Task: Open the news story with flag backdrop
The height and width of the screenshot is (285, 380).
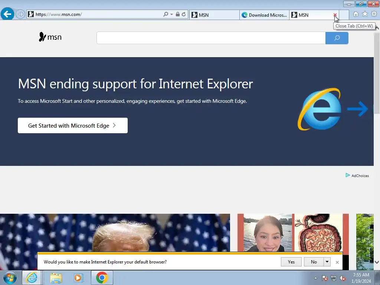Action: (115, 233)
